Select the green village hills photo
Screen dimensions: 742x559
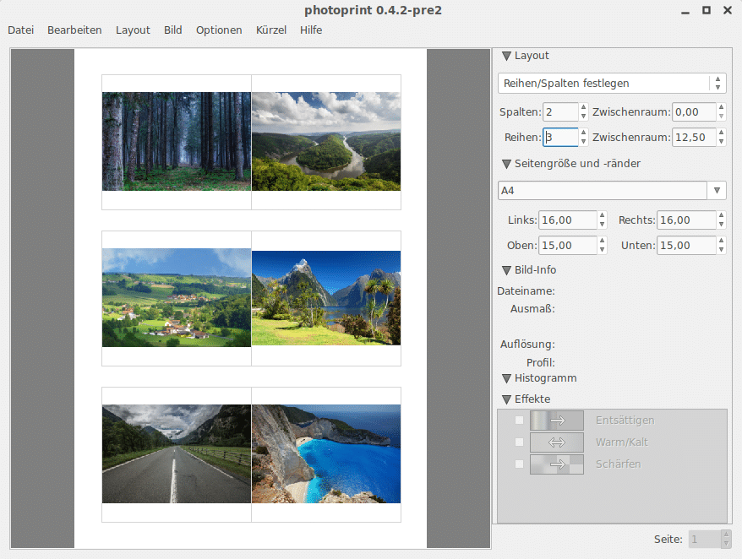pos(177,298)
